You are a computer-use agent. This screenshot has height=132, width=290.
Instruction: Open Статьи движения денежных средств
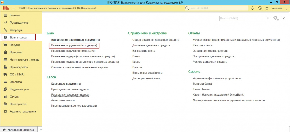156,40
